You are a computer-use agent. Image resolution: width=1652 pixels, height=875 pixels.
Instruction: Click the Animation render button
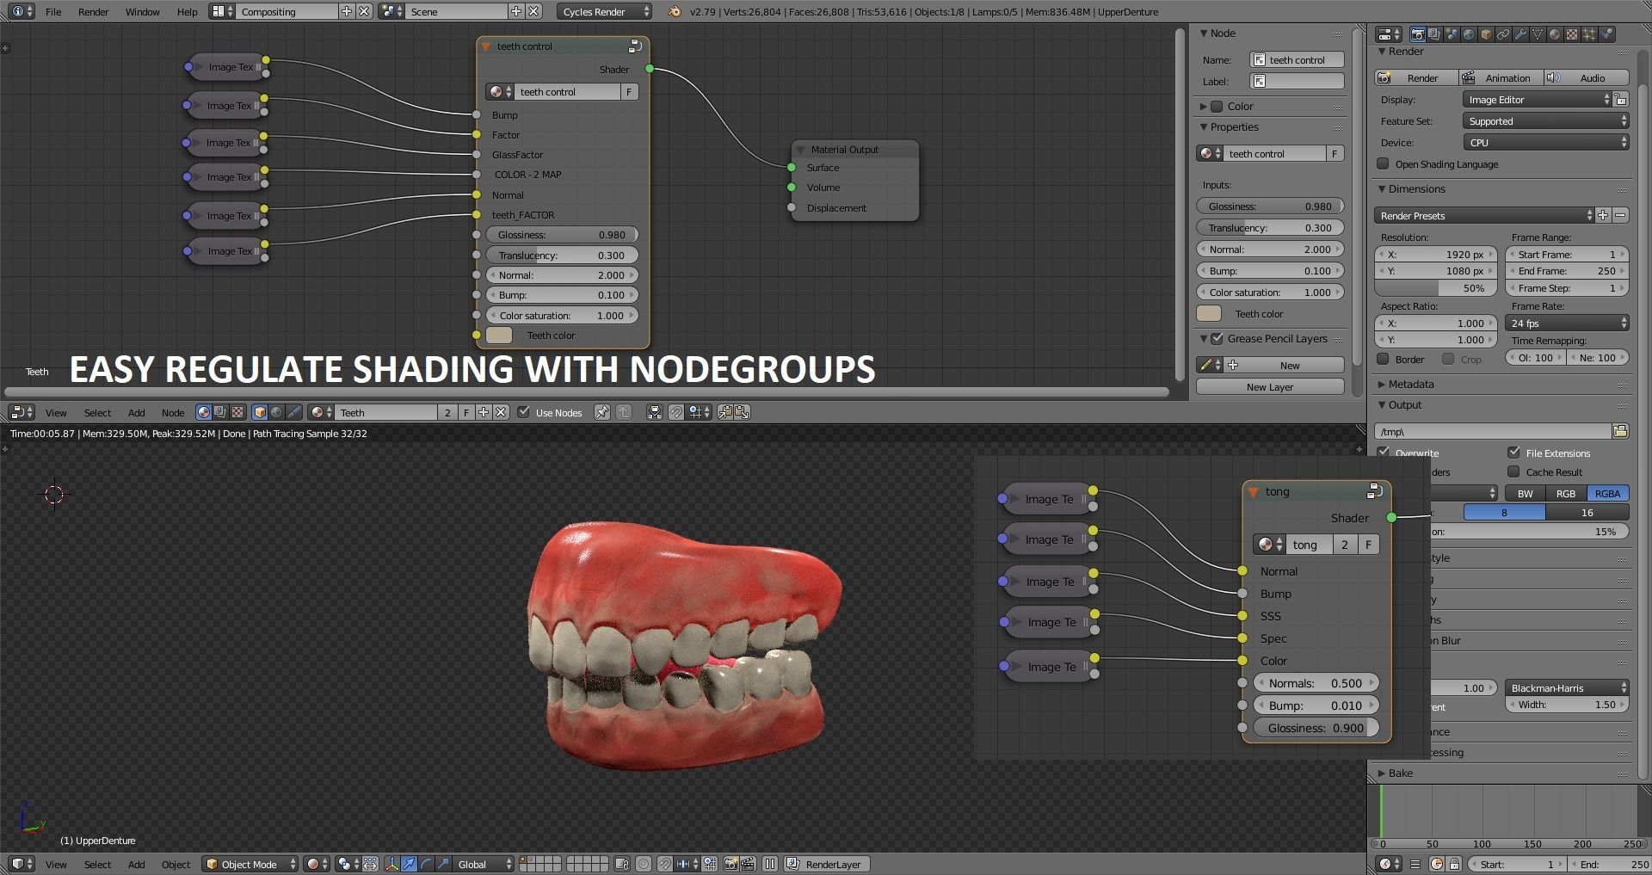coord(1501,77)
